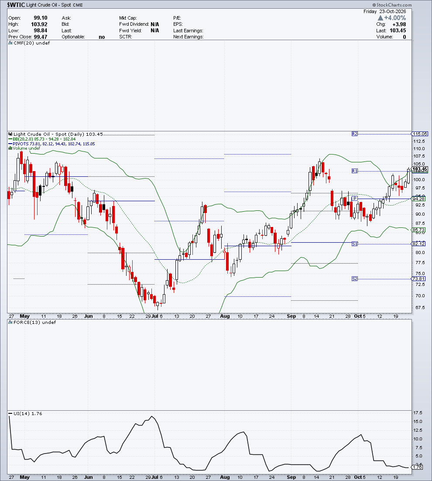Click the 1.76 Ulcer Index value tag
Viewport: 432px width, 481px height.
pyautogui.click(x=418, y=467)
